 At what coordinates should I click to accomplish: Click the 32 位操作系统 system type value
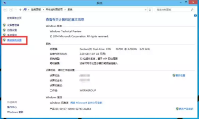pos(99,59)
